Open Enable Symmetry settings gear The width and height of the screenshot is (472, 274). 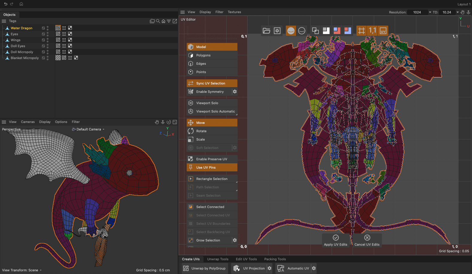click(x=235, y=92)
